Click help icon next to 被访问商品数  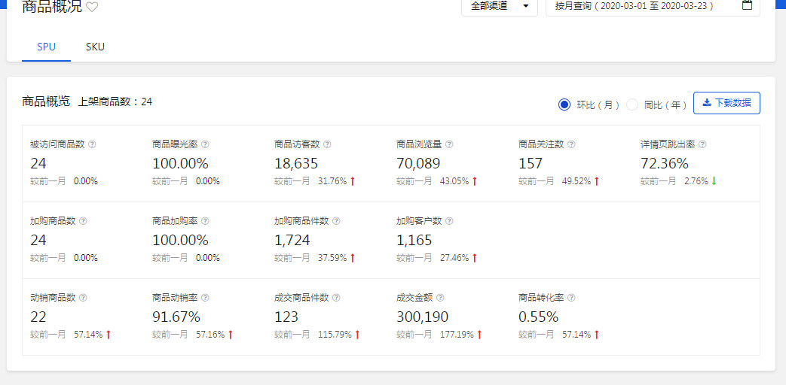(x=92, y=144)
